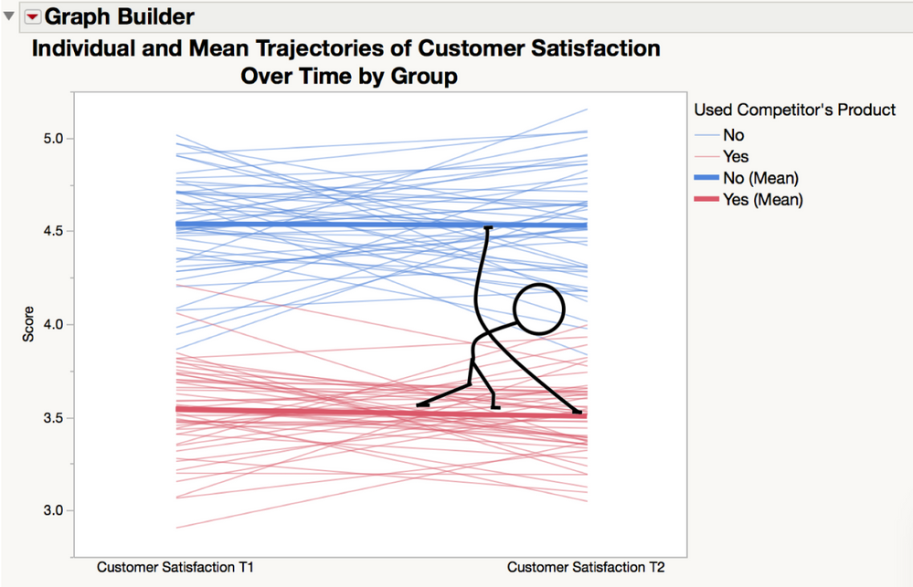Click the Customer Satisfaction T2 axis label
The height and width of the screenshot is (587, 913).
pos(586,567)
